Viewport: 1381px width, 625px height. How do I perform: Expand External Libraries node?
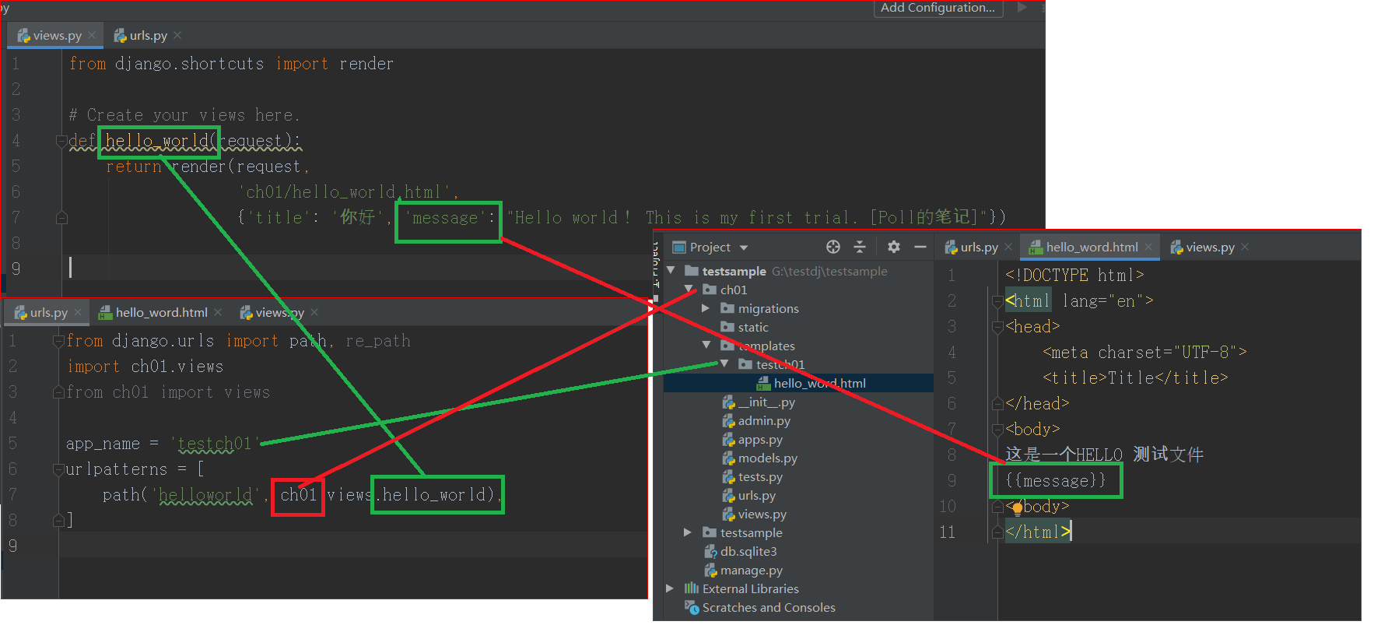(670, 588)
